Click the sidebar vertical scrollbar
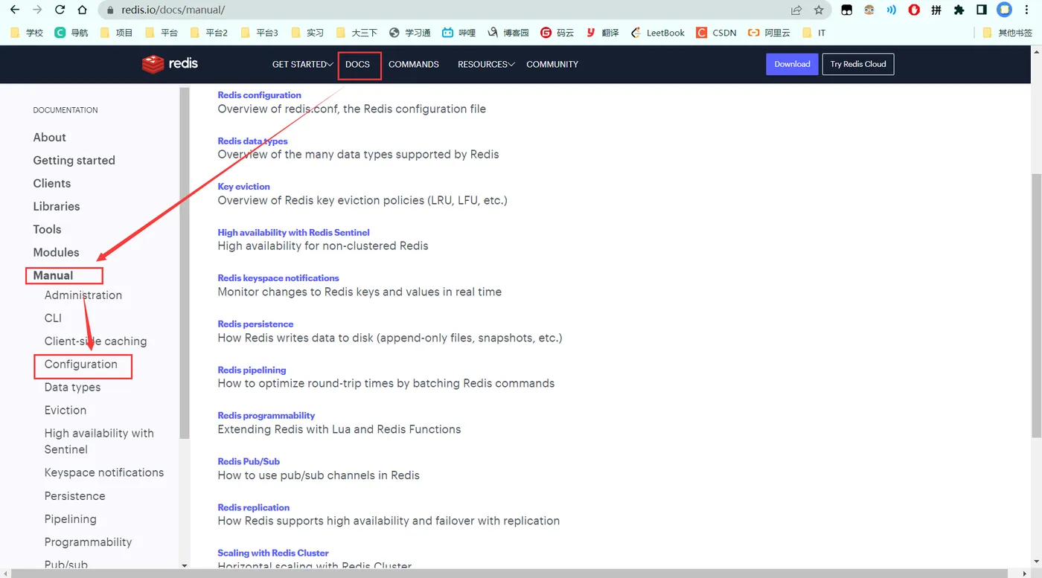The image size is (1042, 578). 185,263
